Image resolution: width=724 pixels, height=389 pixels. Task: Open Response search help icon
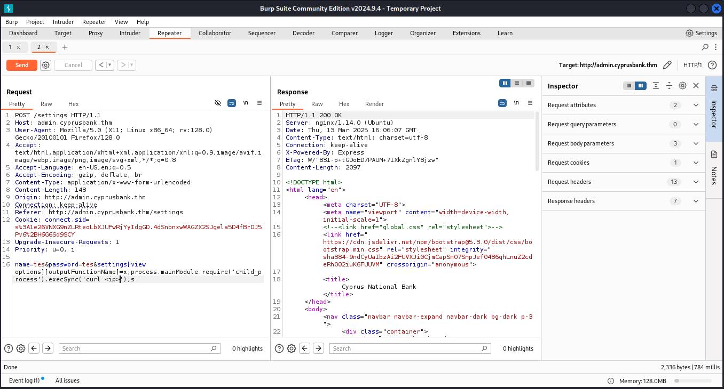click(x=278, y=349)
